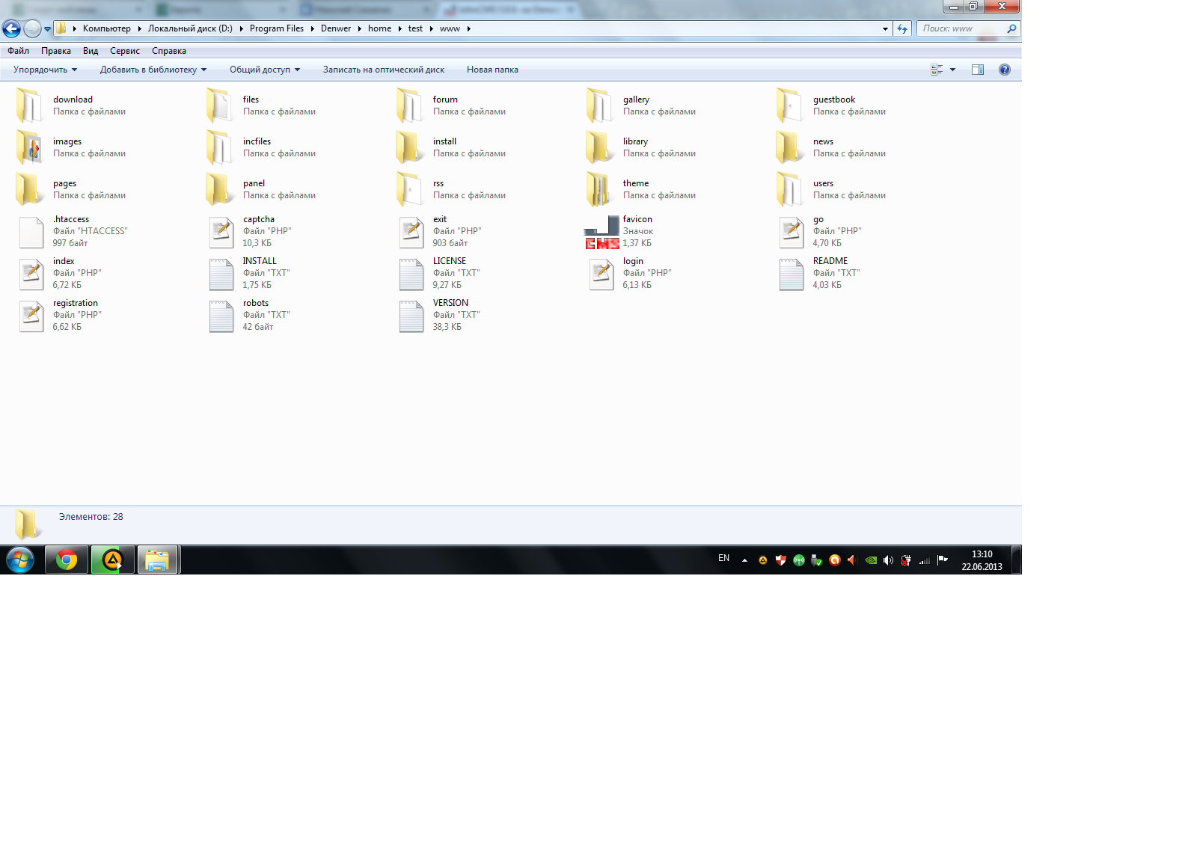
Task: Select the README text file icon
Action: (792, 274)
